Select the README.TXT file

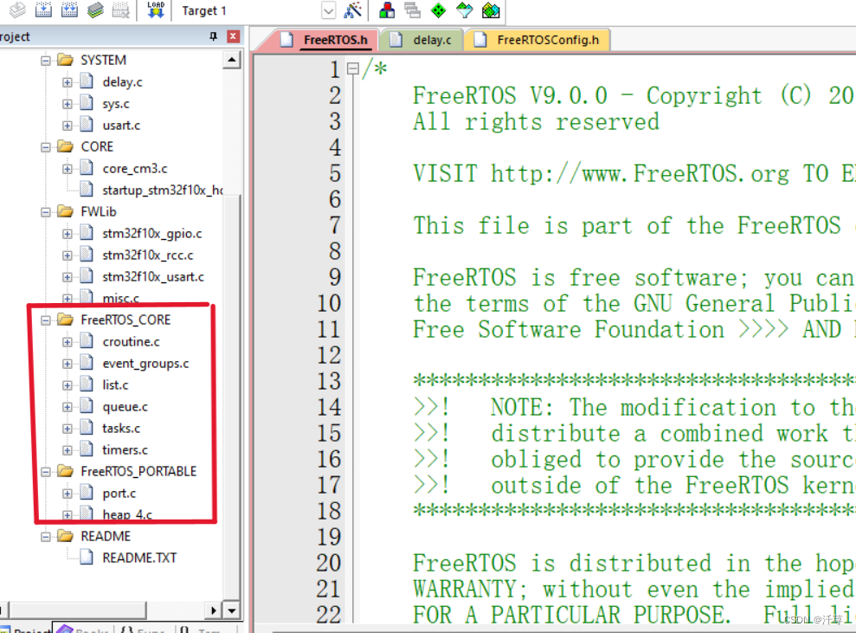[139, 558]
